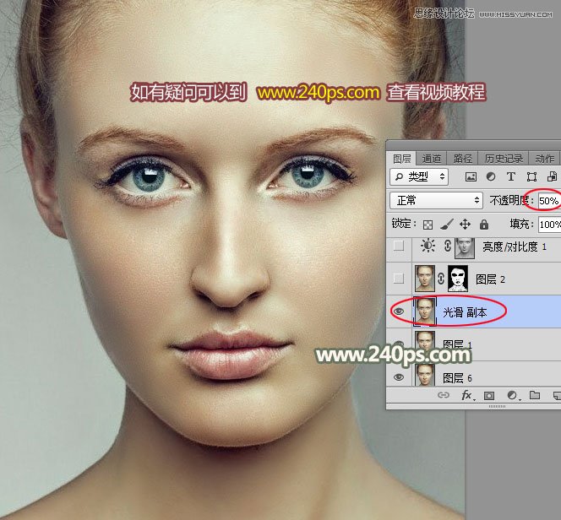This screenshot has height=520, width=561.
Task: Click the shape layer filter icon
Action: [x=531, y=177]
